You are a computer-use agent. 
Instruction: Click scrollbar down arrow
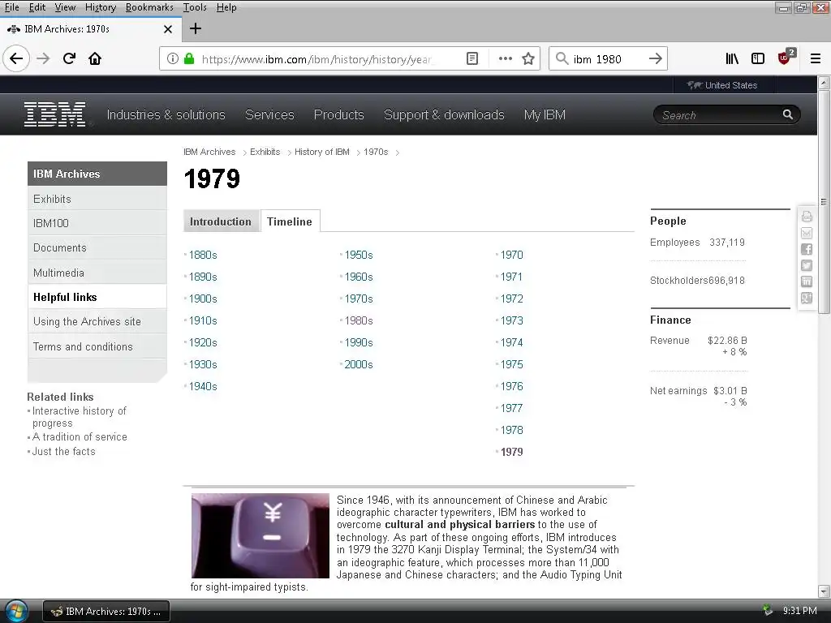[x=823, y=591]
